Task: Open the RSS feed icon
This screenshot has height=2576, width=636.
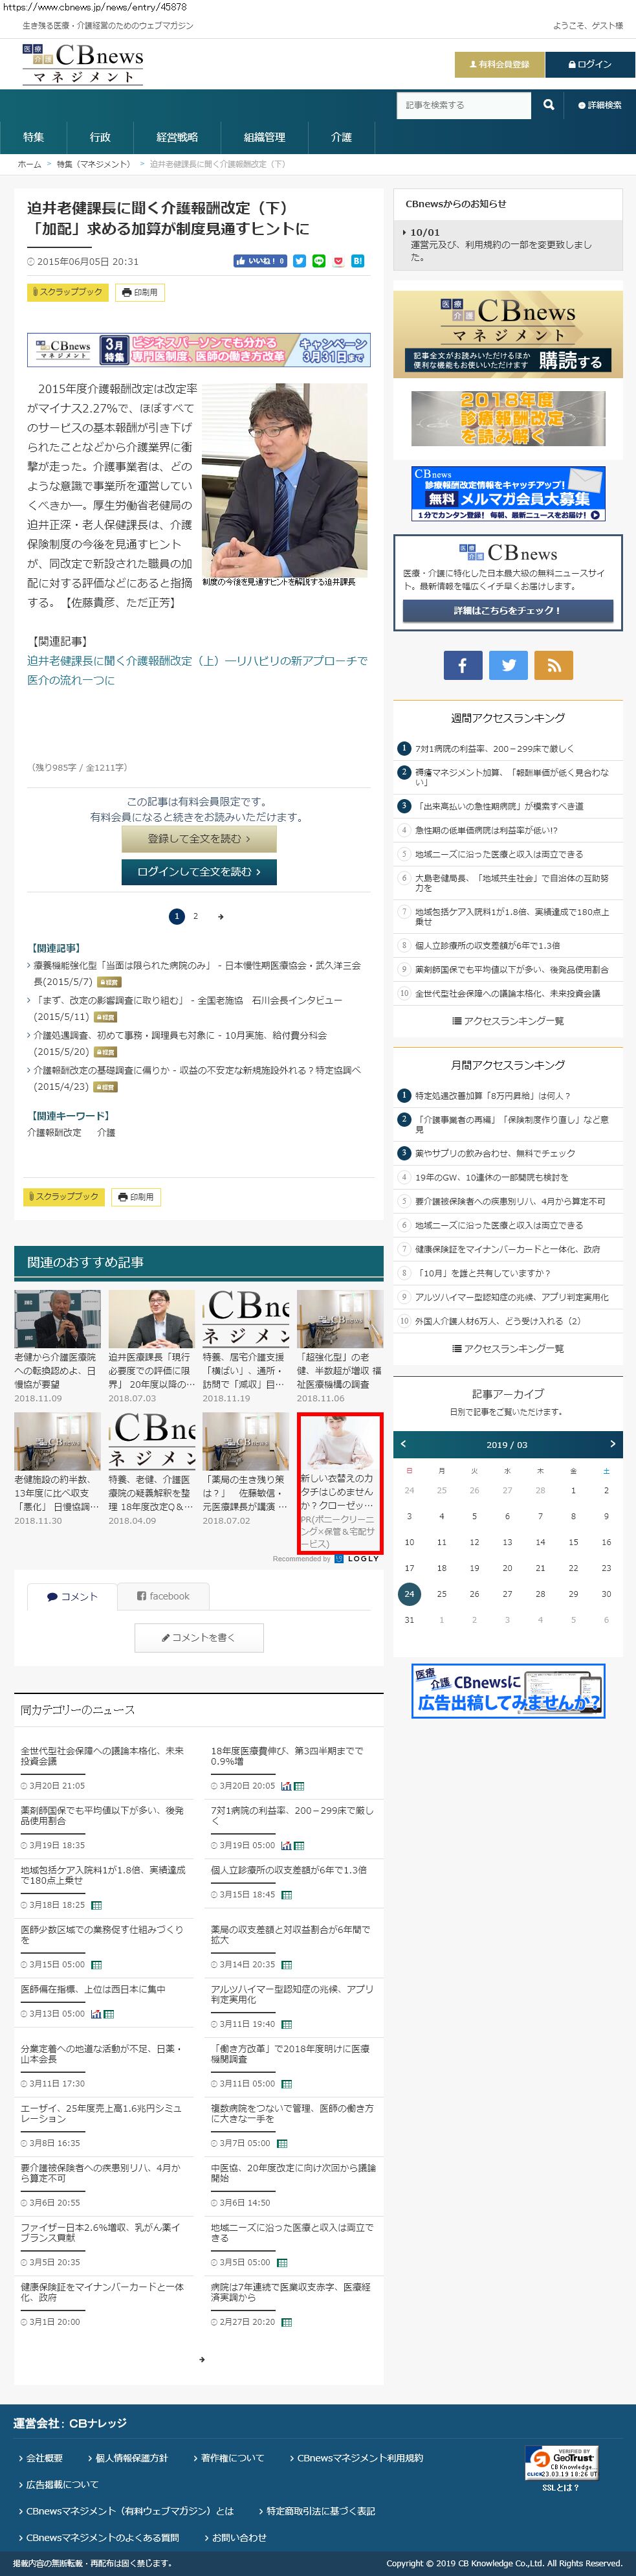Action: point(553,665)
